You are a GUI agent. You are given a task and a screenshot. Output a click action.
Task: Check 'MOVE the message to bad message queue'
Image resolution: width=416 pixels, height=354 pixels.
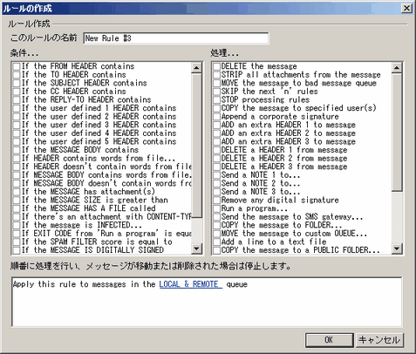pyautogui.click(x=216, y=84)
